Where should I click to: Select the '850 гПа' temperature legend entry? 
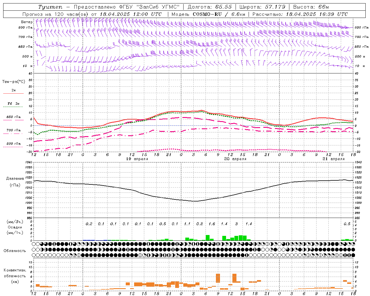pos(13,117)
